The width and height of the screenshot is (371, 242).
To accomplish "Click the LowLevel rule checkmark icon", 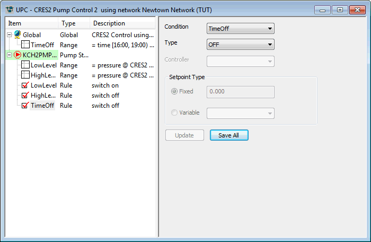I will (25, 85).
